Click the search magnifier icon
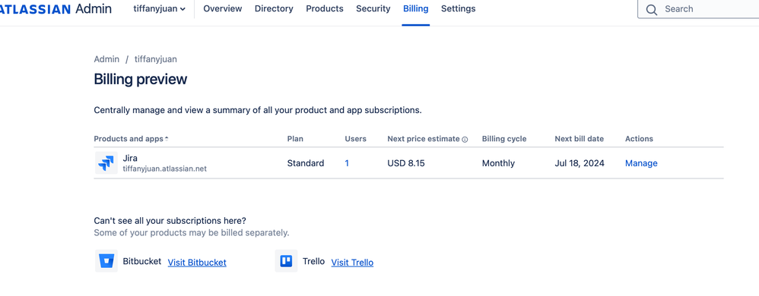The height and width of the screenshot is (296, 759). tap(652, 9)
